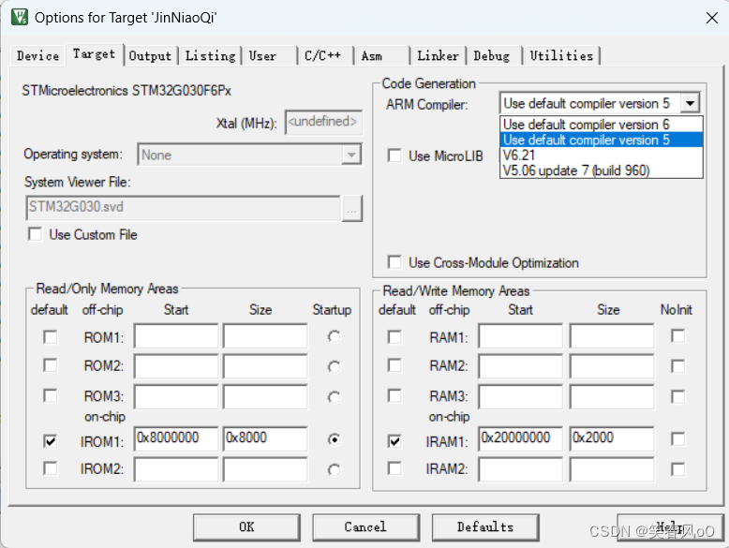This screenshot has width=729, height=548.
Task: Click the IROM2 Start address field
Action: [176, 469]
